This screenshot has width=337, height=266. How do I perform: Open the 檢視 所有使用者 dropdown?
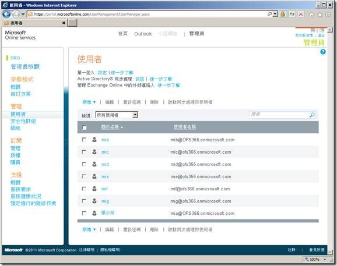point(117,115)
